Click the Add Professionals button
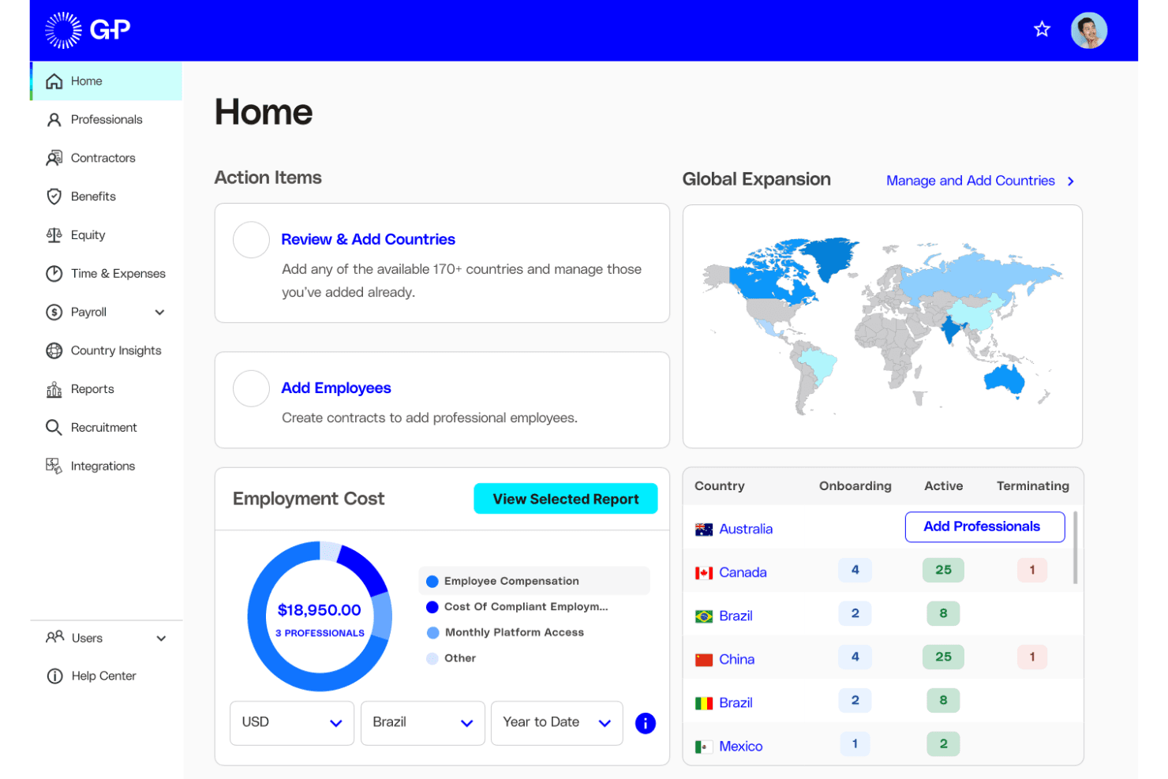The height and width of the screenshot is (779, 1168). pos(984,527)
